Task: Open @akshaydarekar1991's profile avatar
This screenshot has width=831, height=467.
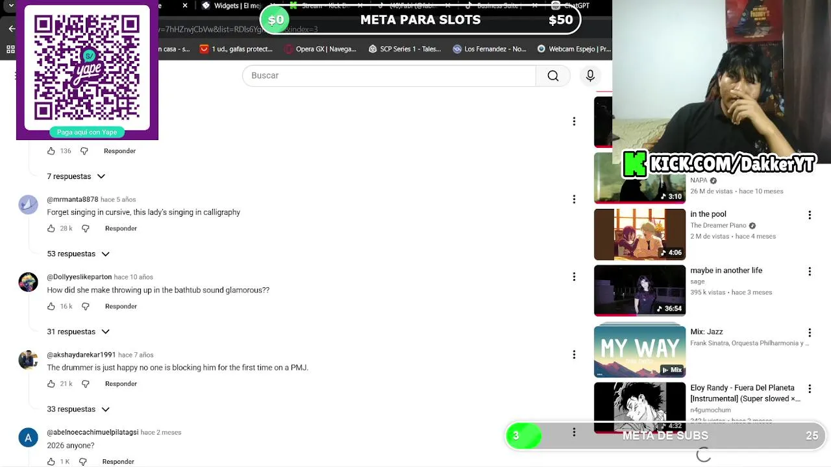Action: click(x=28, y=360)
